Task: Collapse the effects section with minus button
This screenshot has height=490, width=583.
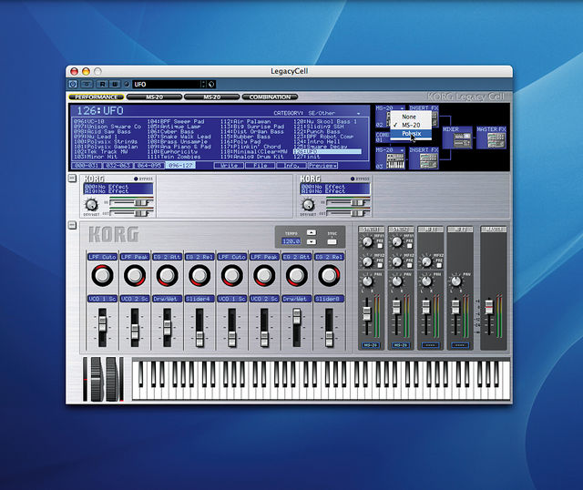Action: click(72, 179)
